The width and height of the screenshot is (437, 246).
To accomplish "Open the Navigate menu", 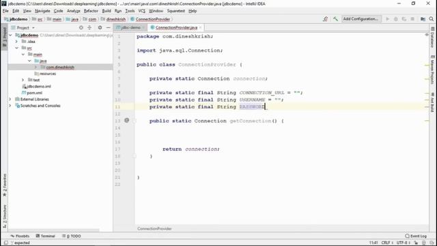I will (42, 11).
